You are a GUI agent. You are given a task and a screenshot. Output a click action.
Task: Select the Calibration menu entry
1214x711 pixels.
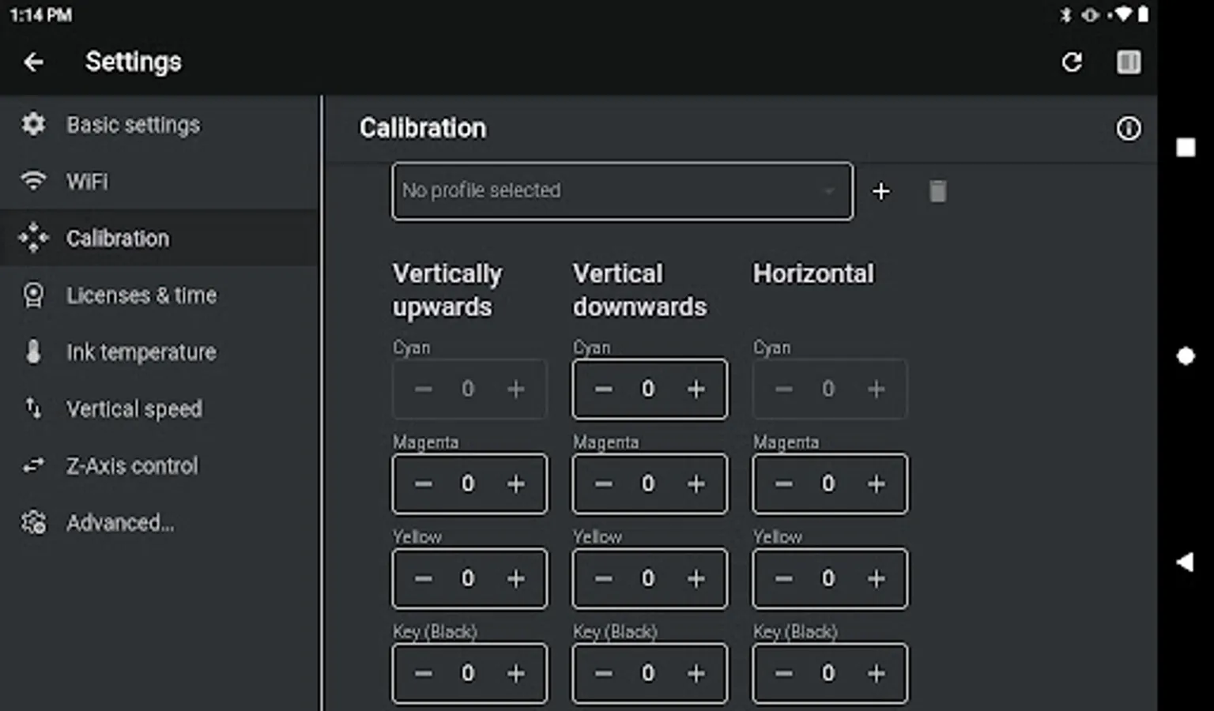(117, 238)
